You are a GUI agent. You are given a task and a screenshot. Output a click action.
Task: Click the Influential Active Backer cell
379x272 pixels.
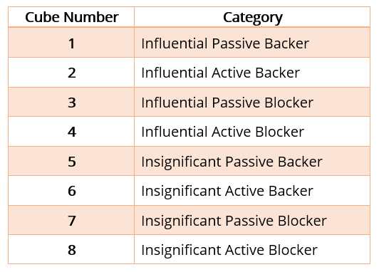(252, 73)
